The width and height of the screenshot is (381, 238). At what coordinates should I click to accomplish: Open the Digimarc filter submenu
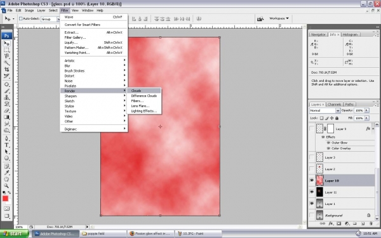pyautogui.click(x=94, y=129)
